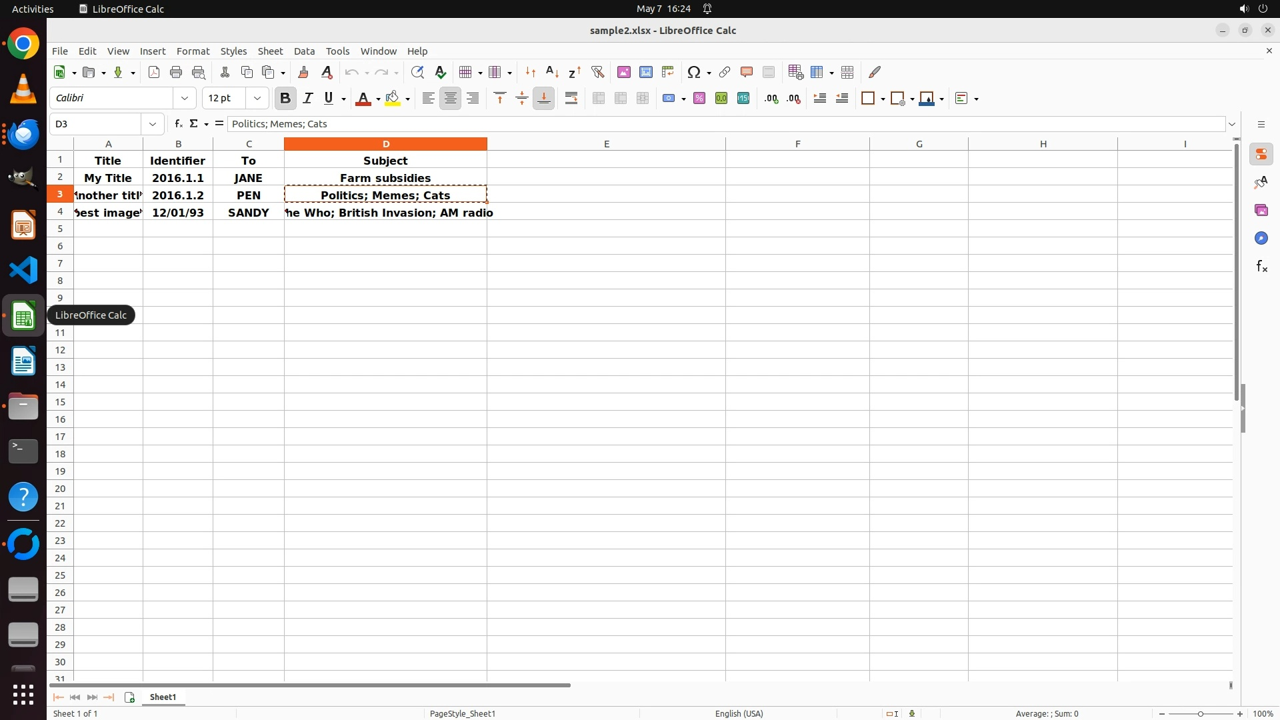This screenshot has width=1280, height=720.
Task: Click the AutoFilter icon
Action: point(597,72)
